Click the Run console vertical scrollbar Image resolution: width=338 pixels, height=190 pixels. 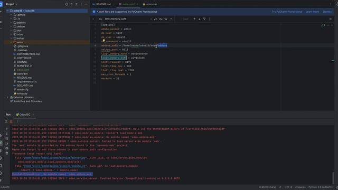click(x=333, y=177)
